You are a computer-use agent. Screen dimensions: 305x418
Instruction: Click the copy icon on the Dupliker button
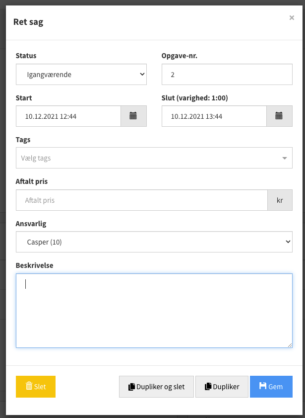[x=208, y=387]
